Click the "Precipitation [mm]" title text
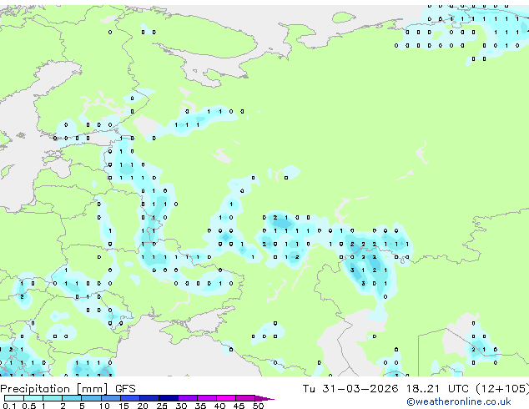Image resolution: width=529 pixels, height=409 pixels. pos(54,389)
